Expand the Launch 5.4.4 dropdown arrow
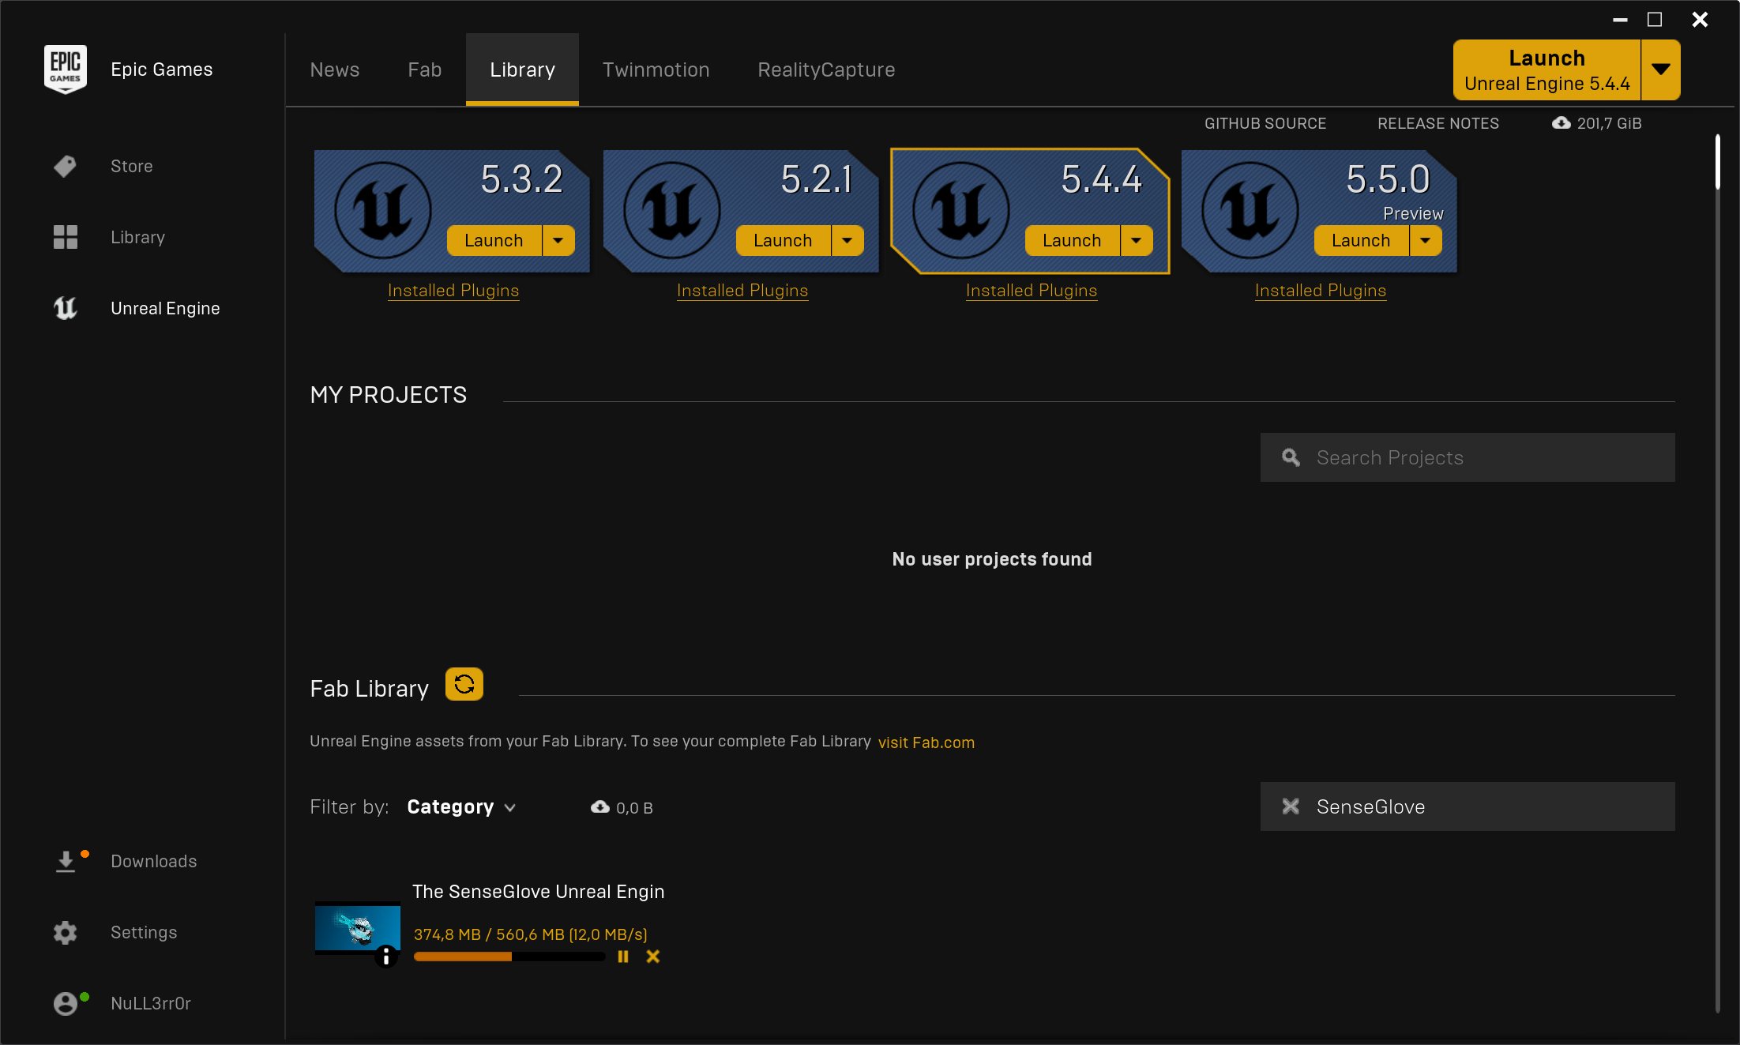 tap(1137, 239)
